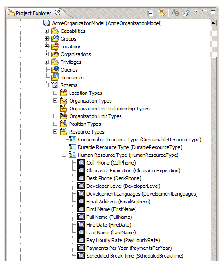Screen dimensions: 222x264
Task: Click the Queries question-mark folder icon
Action: tap(55, 69)
